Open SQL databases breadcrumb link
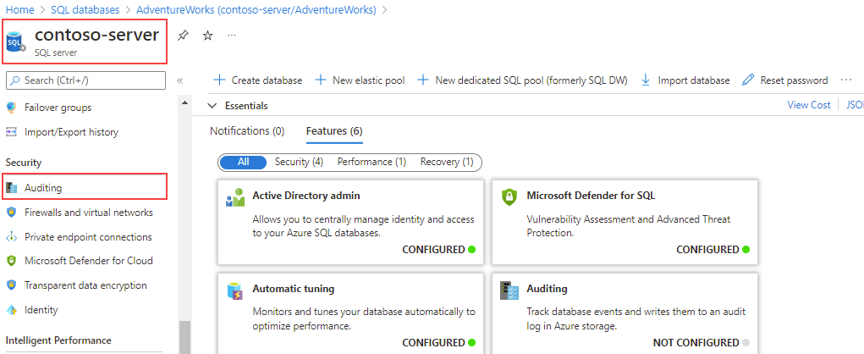Viewport: 864px width, 354px height. [85, 9]
